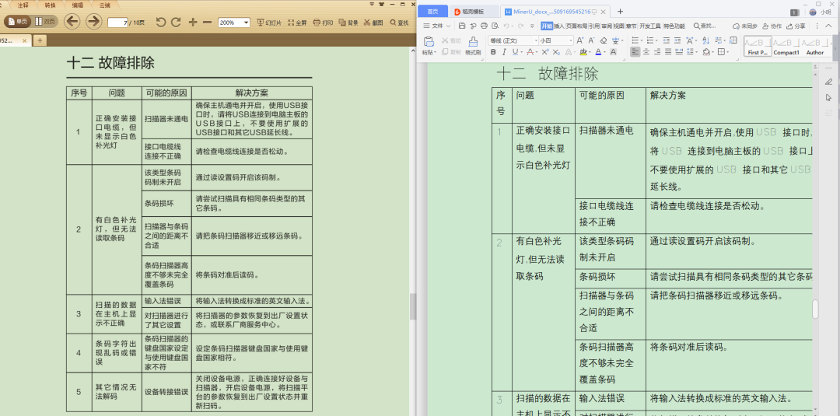Go to next page in PDF reader
840x416 pixels.
pos(94,22)
